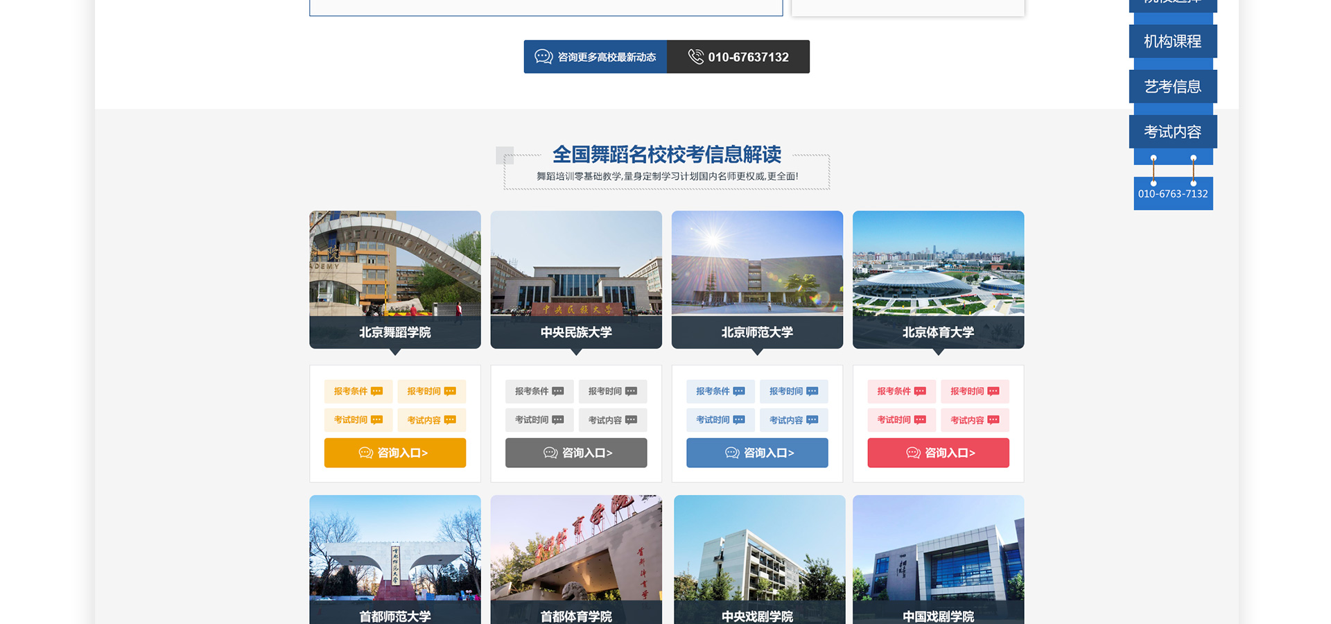This screenshot has height=624, width=1331.
Task: Click chat bubble icon beside 咨询更多高校最新动态
Action: pyautogui.click(x=543, y=57)
